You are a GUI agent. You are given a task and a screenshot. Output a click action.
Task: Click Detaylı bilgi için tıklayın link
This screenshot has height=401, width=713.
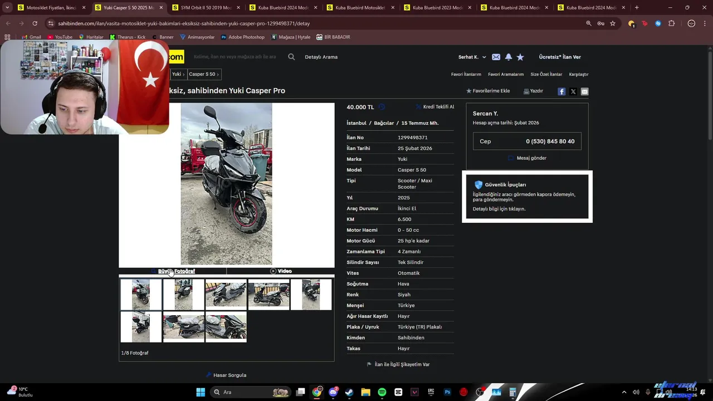[499, 209]
